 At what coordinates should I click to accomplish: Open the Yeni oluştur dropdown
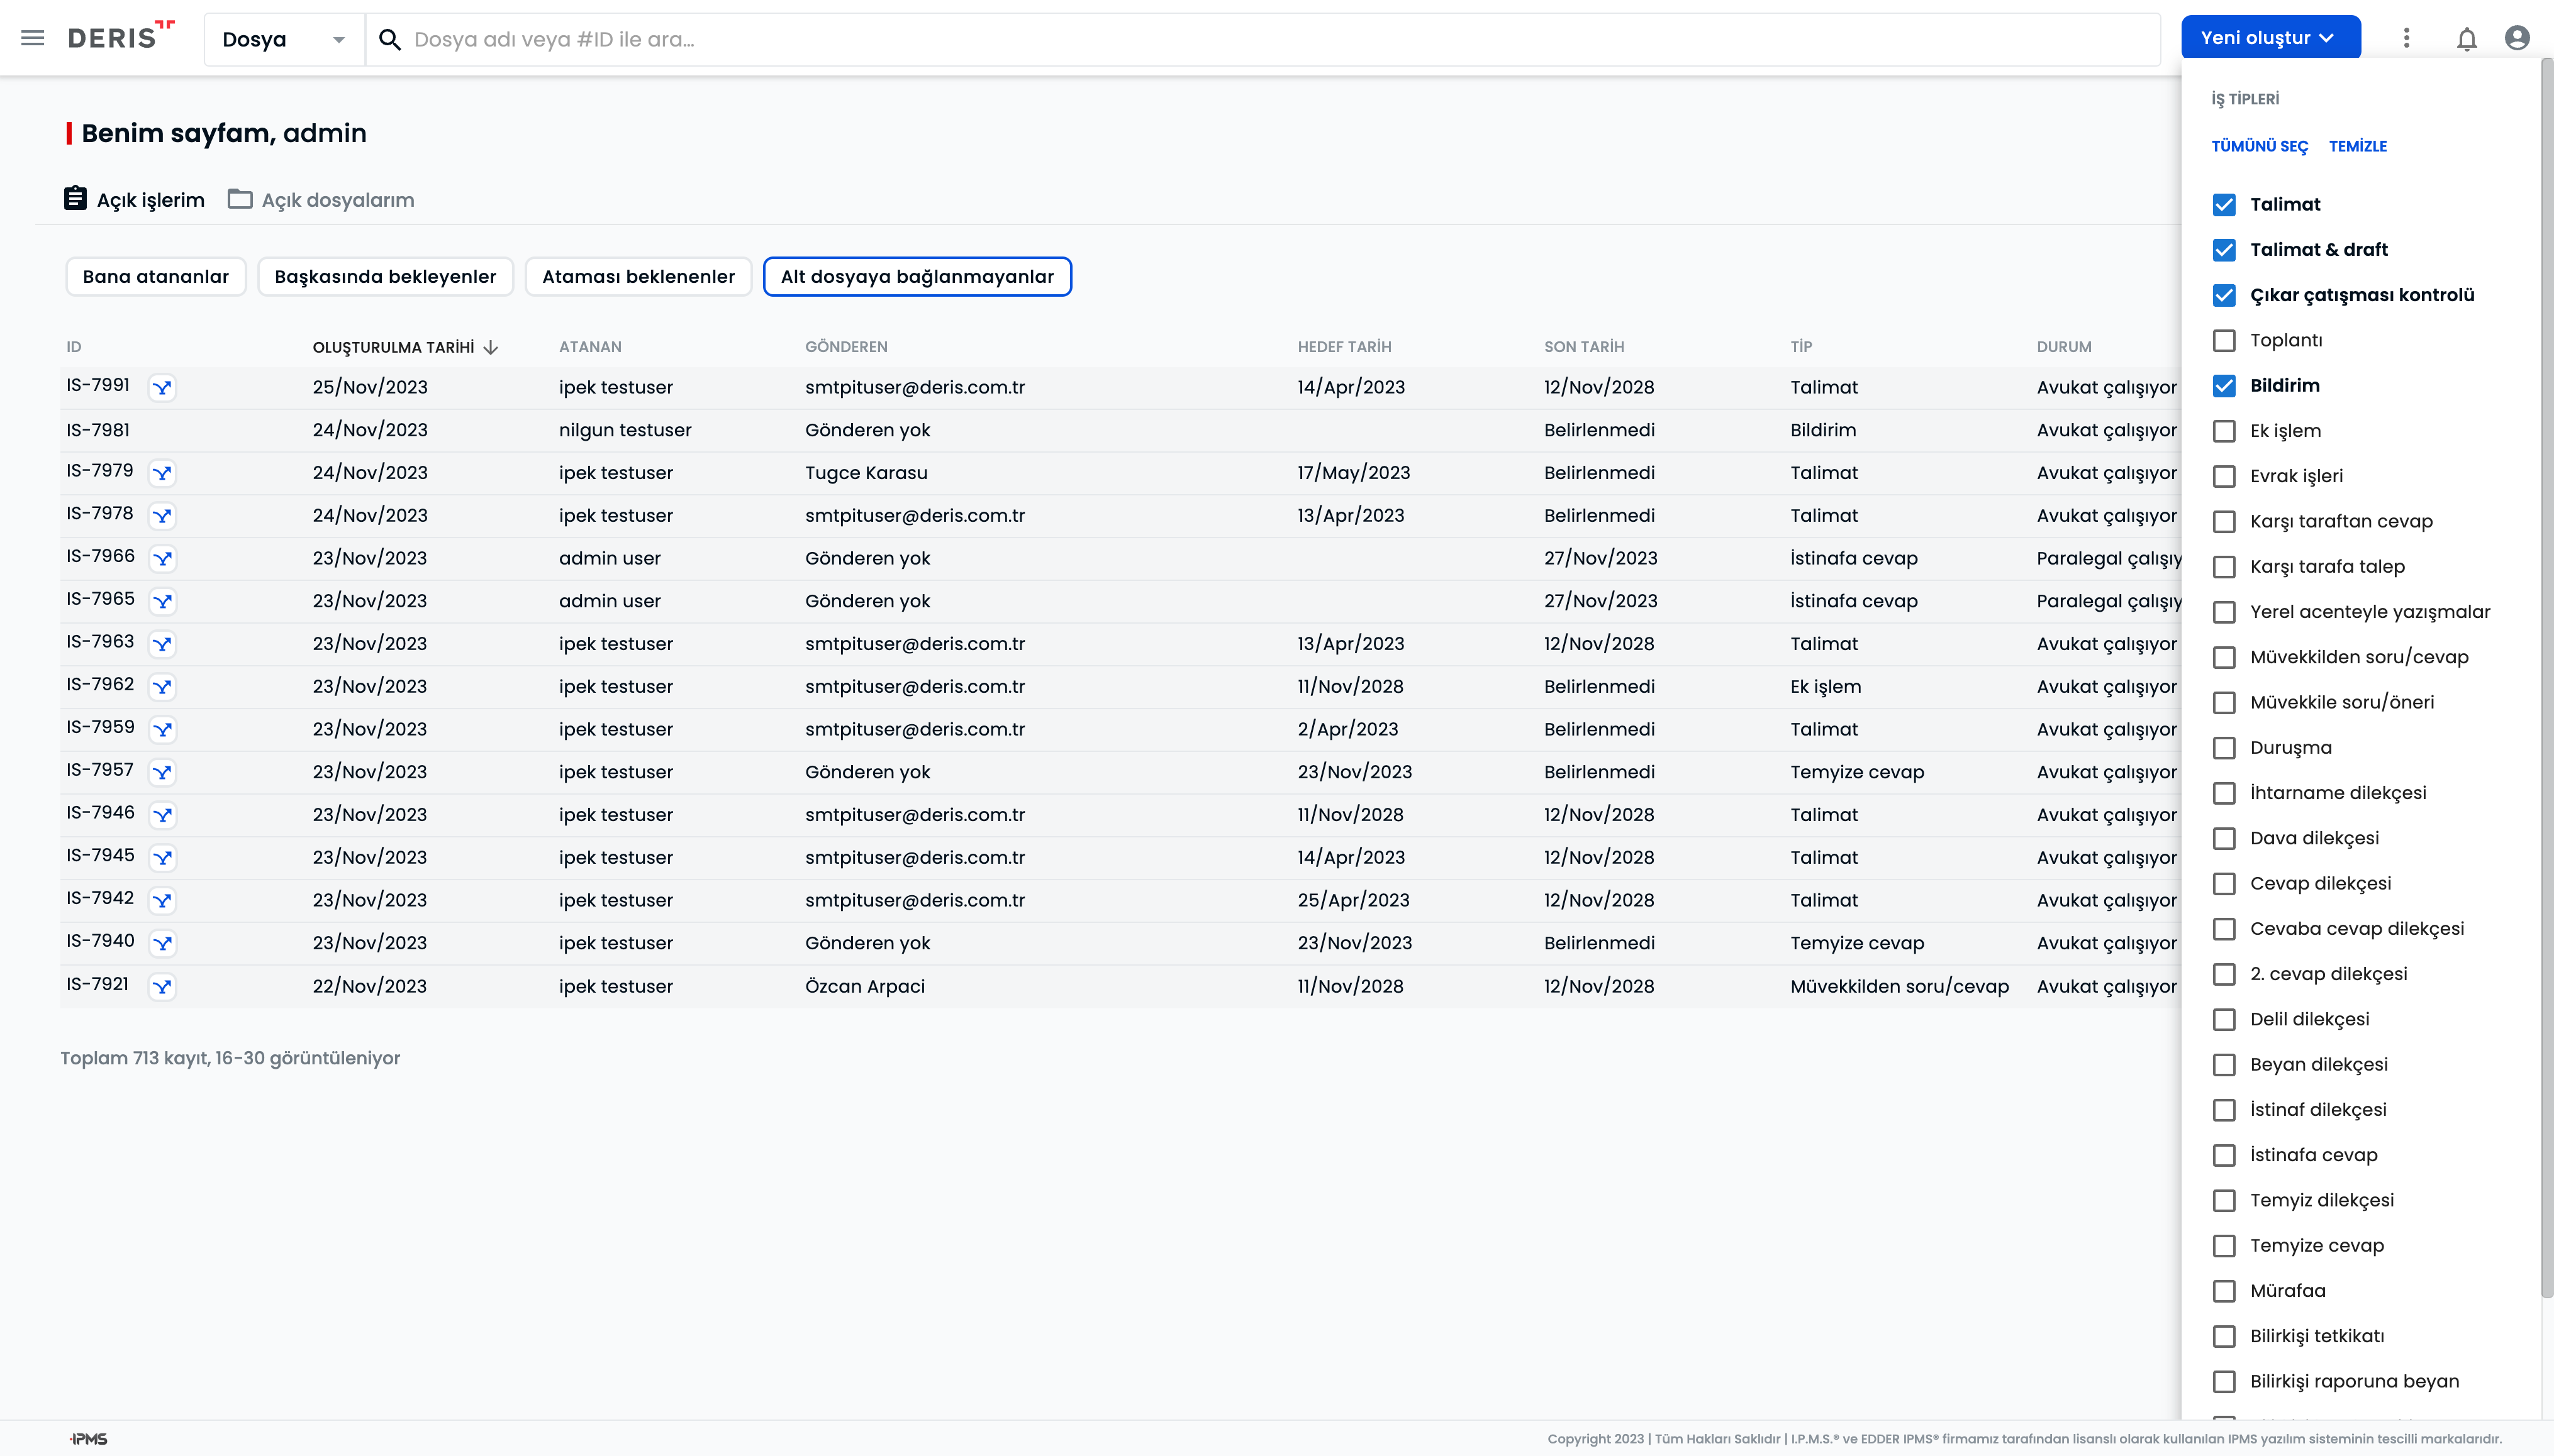(2270, 38)
